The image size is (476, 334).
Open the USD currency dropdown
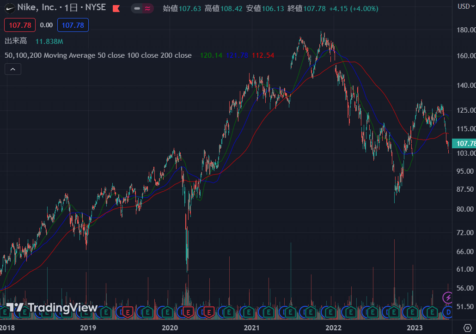[466, 6]
